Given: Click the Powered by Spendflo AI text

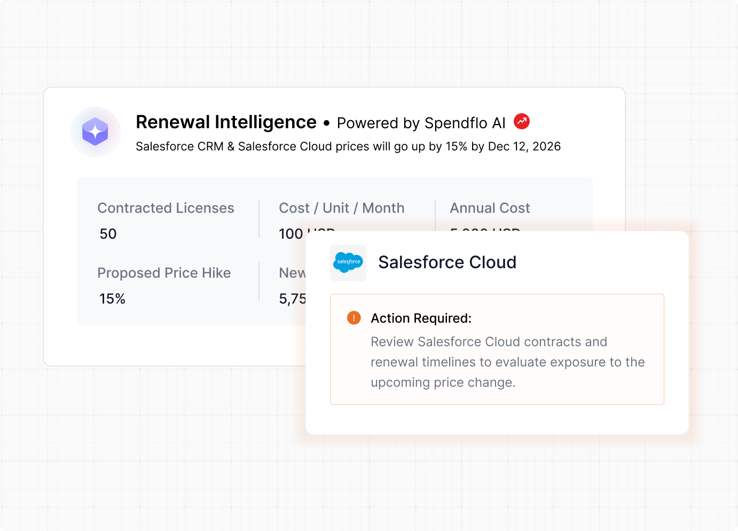Looking at the screenshot, I should 421,123.
